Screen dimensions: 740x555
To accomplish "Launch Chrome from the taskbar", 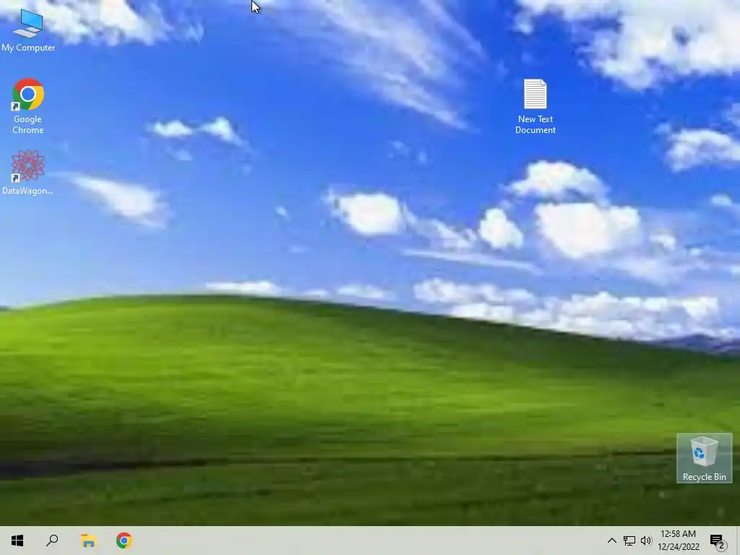I will (124, 541).
